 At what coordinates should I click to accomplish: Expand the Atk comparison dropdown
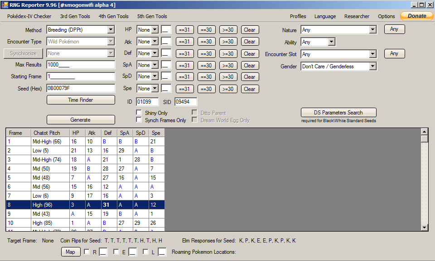[x=155, y=42]
